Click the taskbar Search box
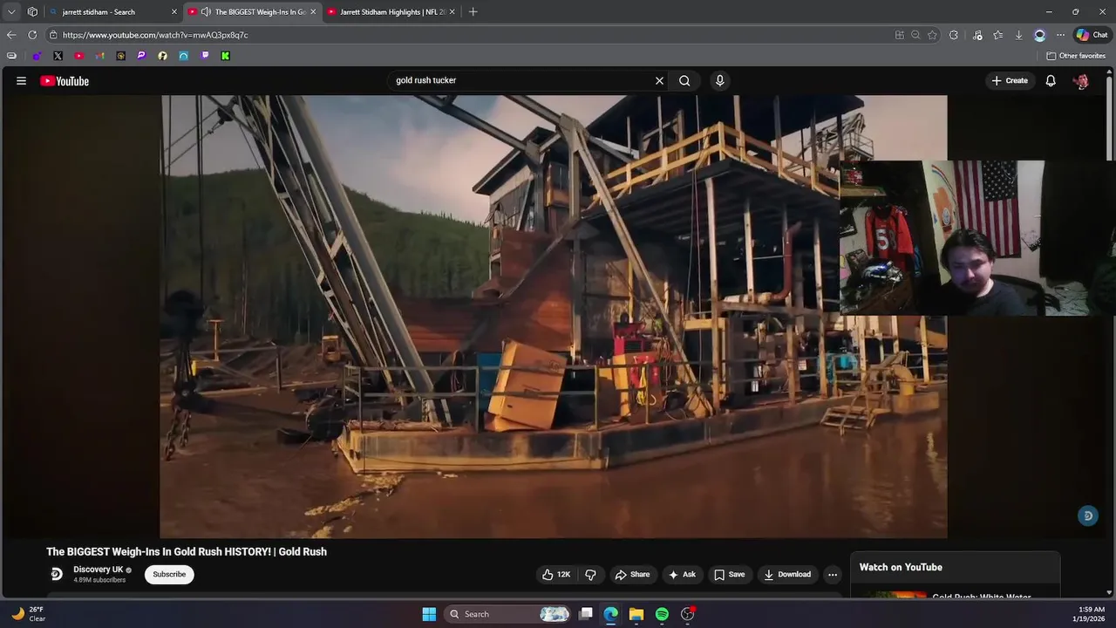Viewport: 1116px width, 628px height. pos(509,614)
